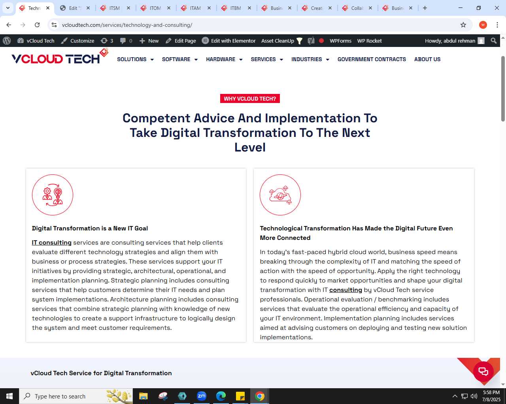Open File Explorer from taskbar
The image size is (506, 404).
(x=143, y=396)
